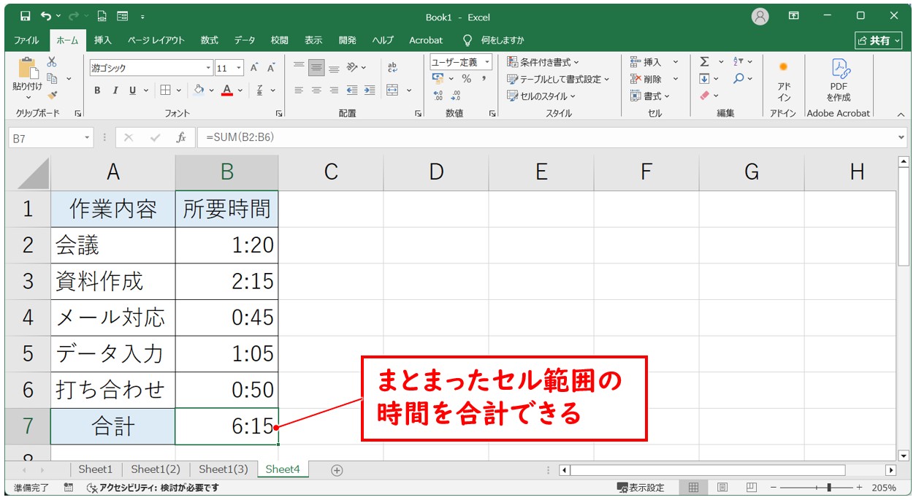Open the font size dropdown
The width and height of the screenshot is (916, 500).
240,68
